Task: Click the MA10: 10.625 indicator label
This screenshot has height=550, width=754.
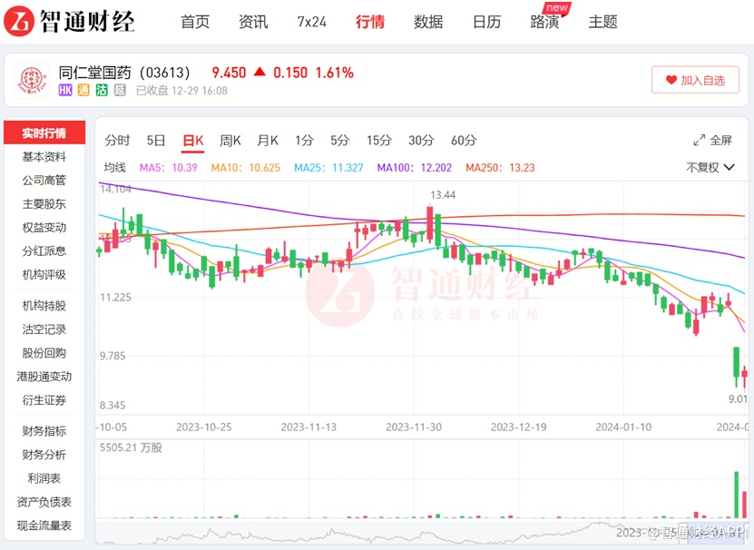Action: pyautogui.click(x=245, y=168)
